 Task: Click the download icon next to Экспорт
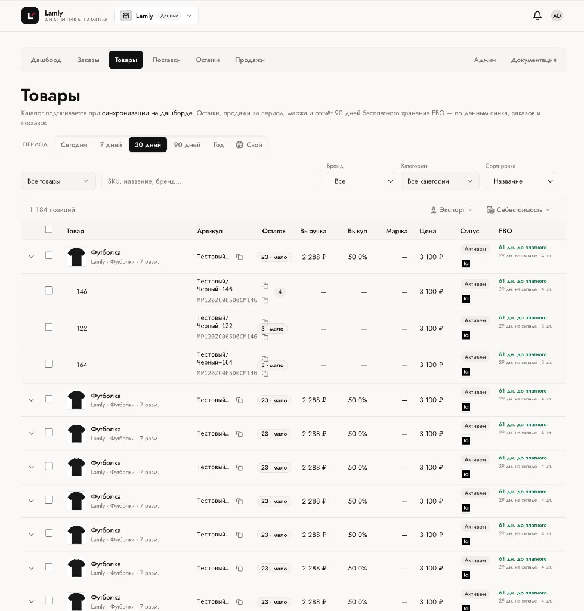(x=434, y=209)
